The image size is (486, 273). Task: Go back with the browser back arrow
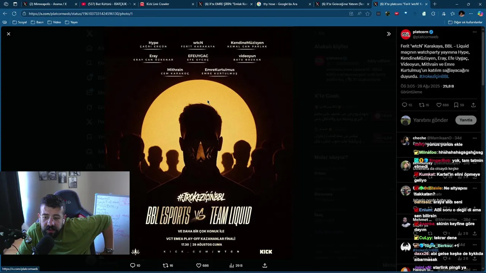click(x=5, y=14)
